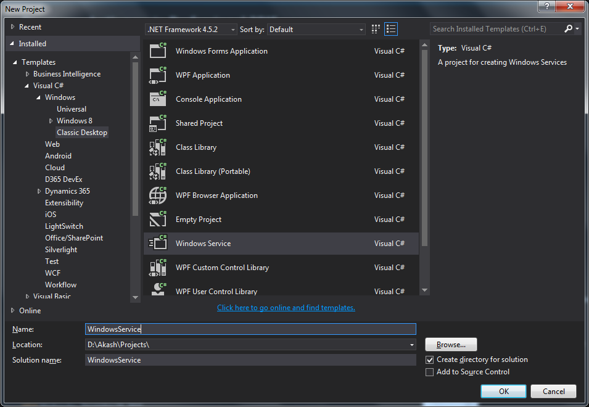Click the WPF Application template icon
Screen dimensions: 589x407
[158, 75]
